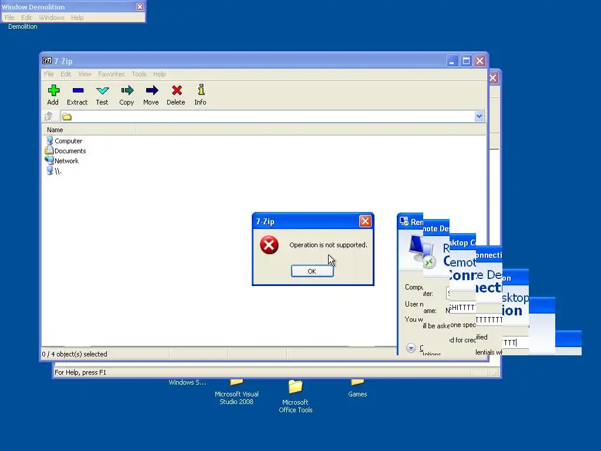Viewport: 601px width, 451px height.
Task: Open the File menu in 7-Zip
Action: click(49, 74)
